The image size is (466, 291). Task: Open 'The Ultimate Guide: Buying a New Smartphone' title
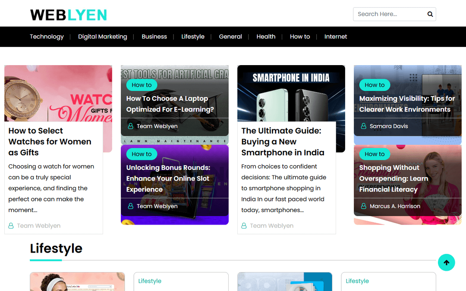[x=283, y=142]
